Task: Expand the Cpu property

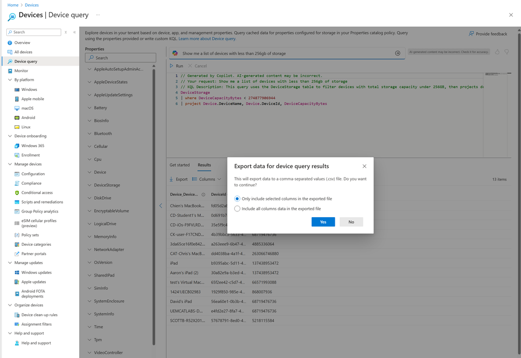Action: pyautogui.click(x=89, y=159)
